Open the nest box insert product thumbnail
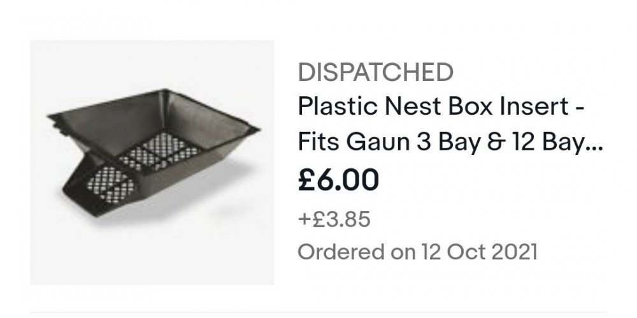Screen dimensions: 637x318 pyautogui.click(x=152, y=163)
